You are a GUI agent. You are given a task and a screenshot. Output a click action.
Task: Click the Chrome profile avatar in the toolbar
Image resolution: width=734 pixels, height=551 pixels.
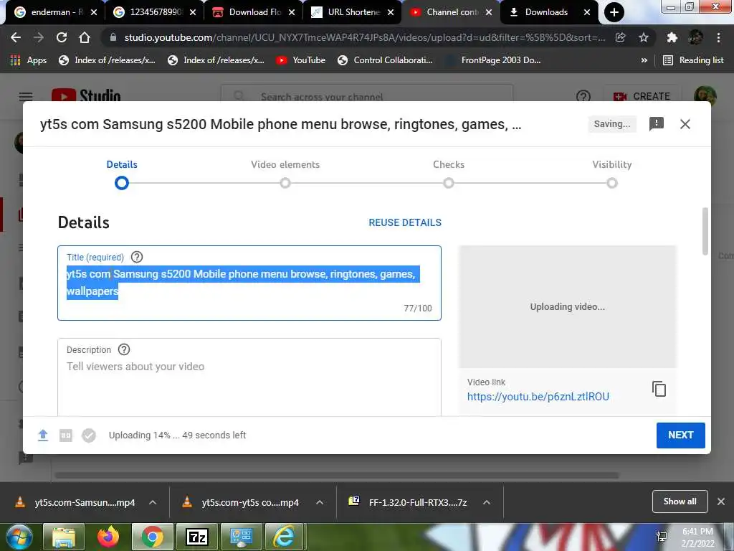pyautogui.click(x=695, y=37)
